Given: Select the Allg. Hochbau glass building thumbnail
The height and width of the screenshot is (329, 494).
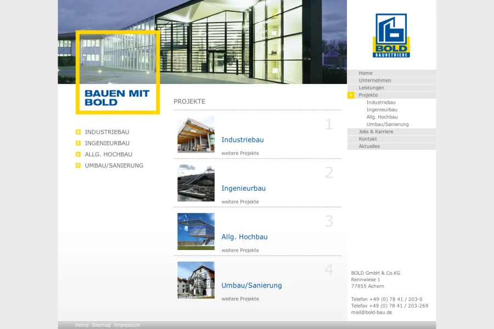Looking at the screenshot, I should (x=196, y=231).
